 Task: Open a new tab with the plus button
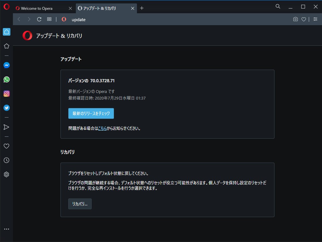pyautogui.click(x=142, y=8)
